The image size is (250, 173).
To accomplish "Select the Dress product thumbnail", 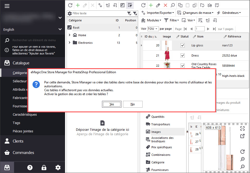I will pyautogui.click(x=167, y=55).
